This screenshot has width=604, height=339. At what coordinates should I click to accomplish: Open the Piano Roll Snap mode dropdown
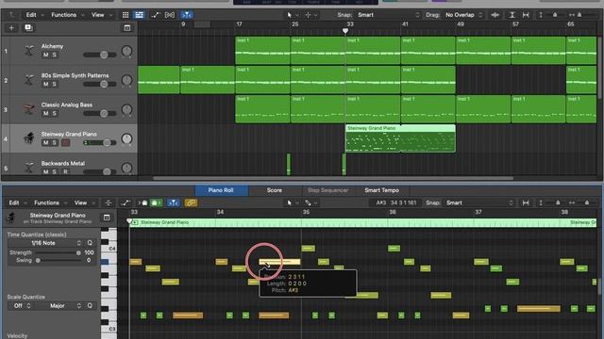tap(478, 202)
